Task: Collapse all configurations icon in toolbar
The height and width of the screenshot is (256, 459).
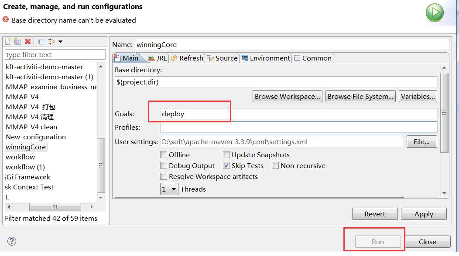Action: (41, 41)
